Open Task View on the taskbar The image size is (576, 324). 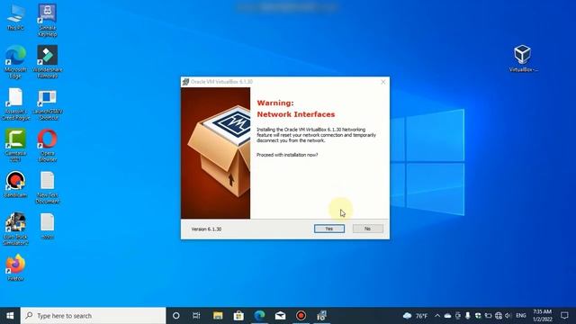pos(196,316)
